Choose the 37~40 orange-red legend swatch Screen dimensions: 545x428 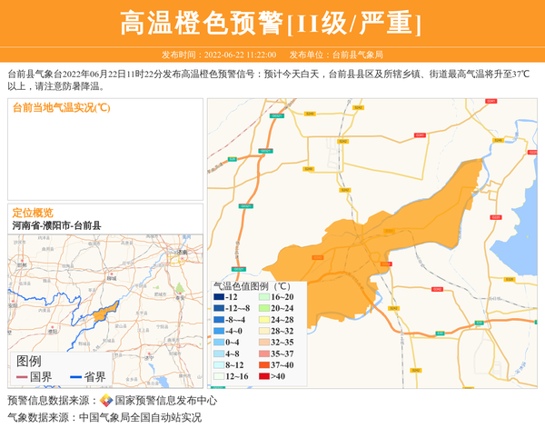(x=263, y=365)
